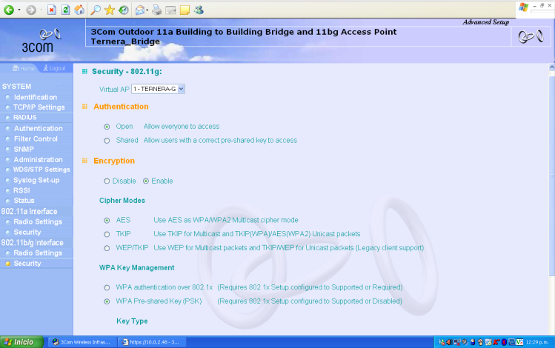Open the Virtual AP dropdown
Screen dimensions: 555x348
click(181, 89)
